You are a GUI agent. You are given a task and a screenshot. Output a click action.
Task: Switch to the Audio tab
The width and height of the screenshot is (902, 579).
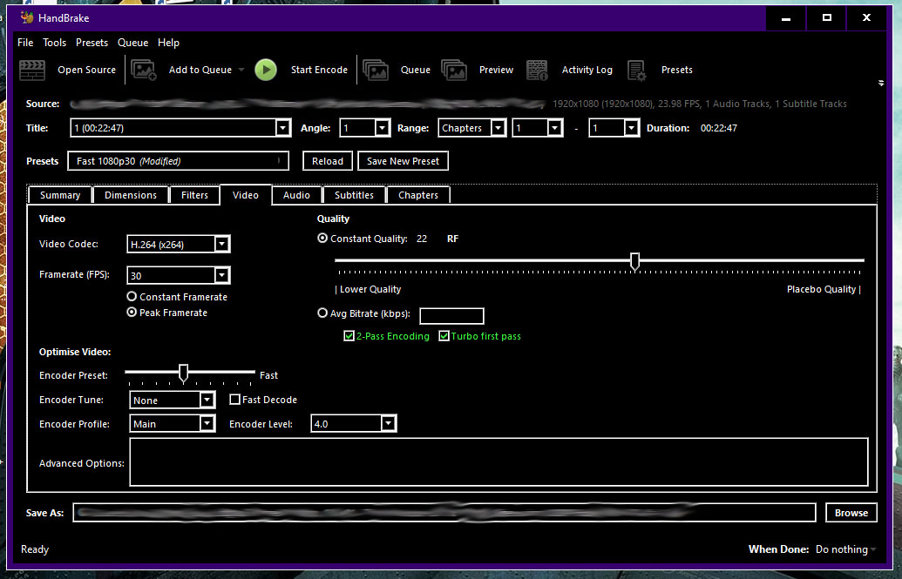pos(296,196)
